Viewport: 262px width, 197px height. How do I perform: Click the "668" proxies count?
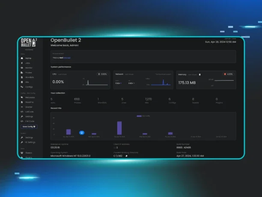tap(77, 99)
